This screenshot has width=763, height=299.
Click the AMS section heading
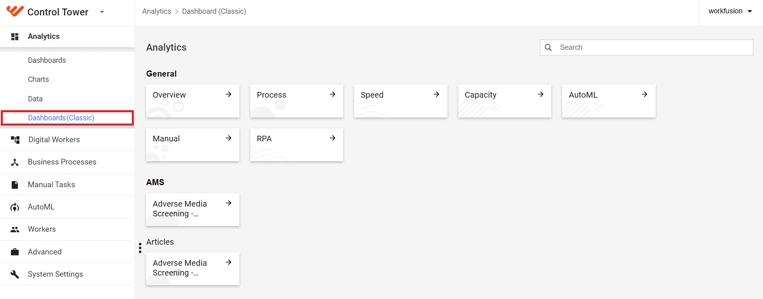155,182
